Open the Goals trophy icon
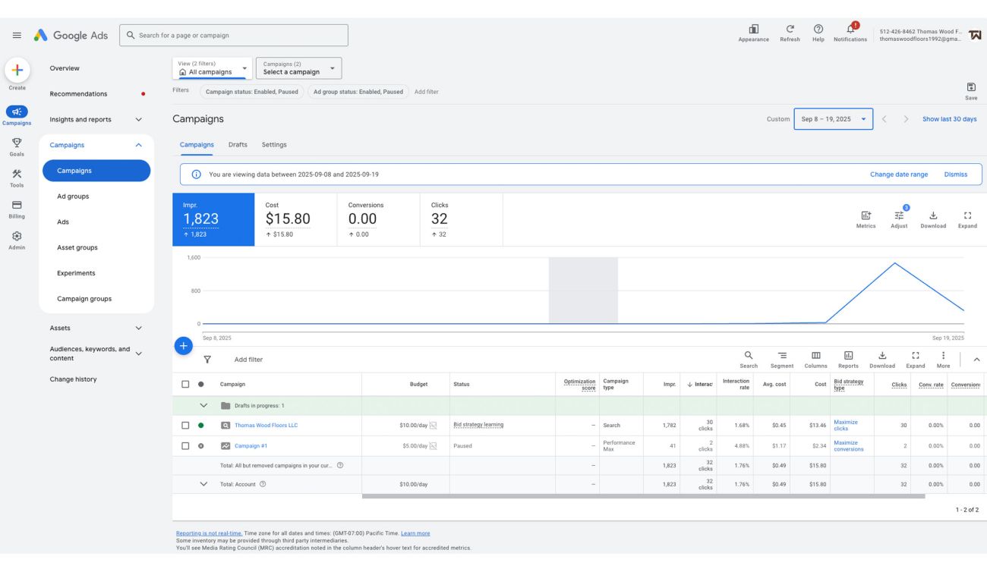 tap(17, 143)
